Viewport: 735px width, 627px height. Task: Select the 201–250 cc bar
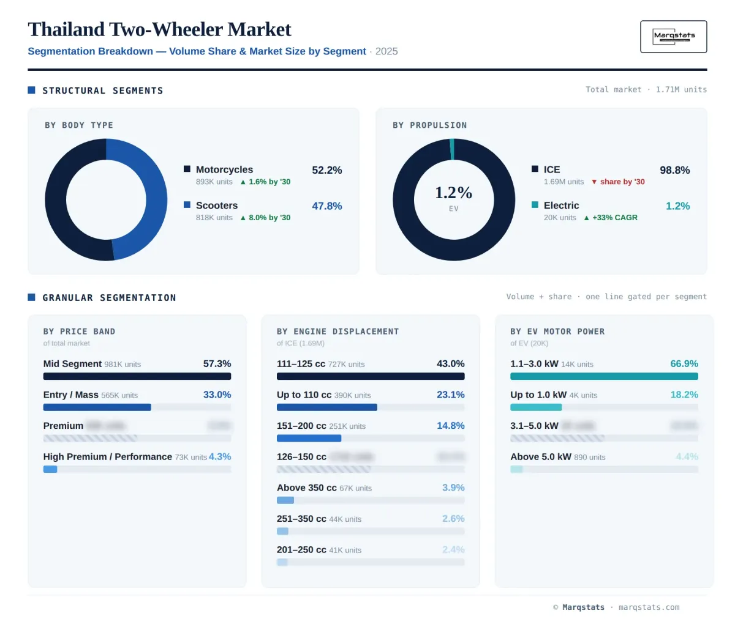coord(371,562)
